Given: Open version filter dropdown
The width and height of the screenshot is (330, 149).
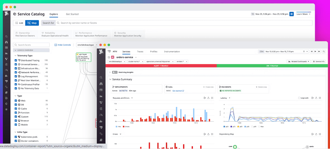Looking at the screenshot, I should pos(182,61).
